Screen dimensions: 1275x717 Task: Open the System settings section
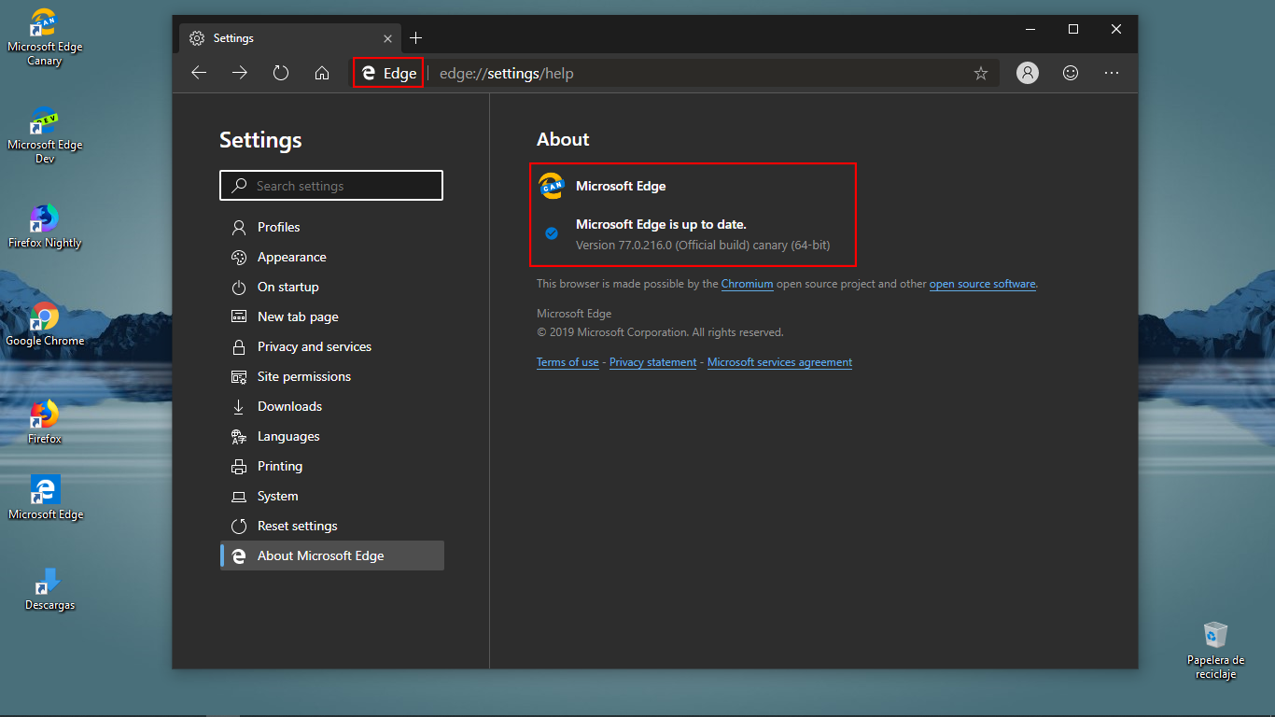[x=277, y=496]
